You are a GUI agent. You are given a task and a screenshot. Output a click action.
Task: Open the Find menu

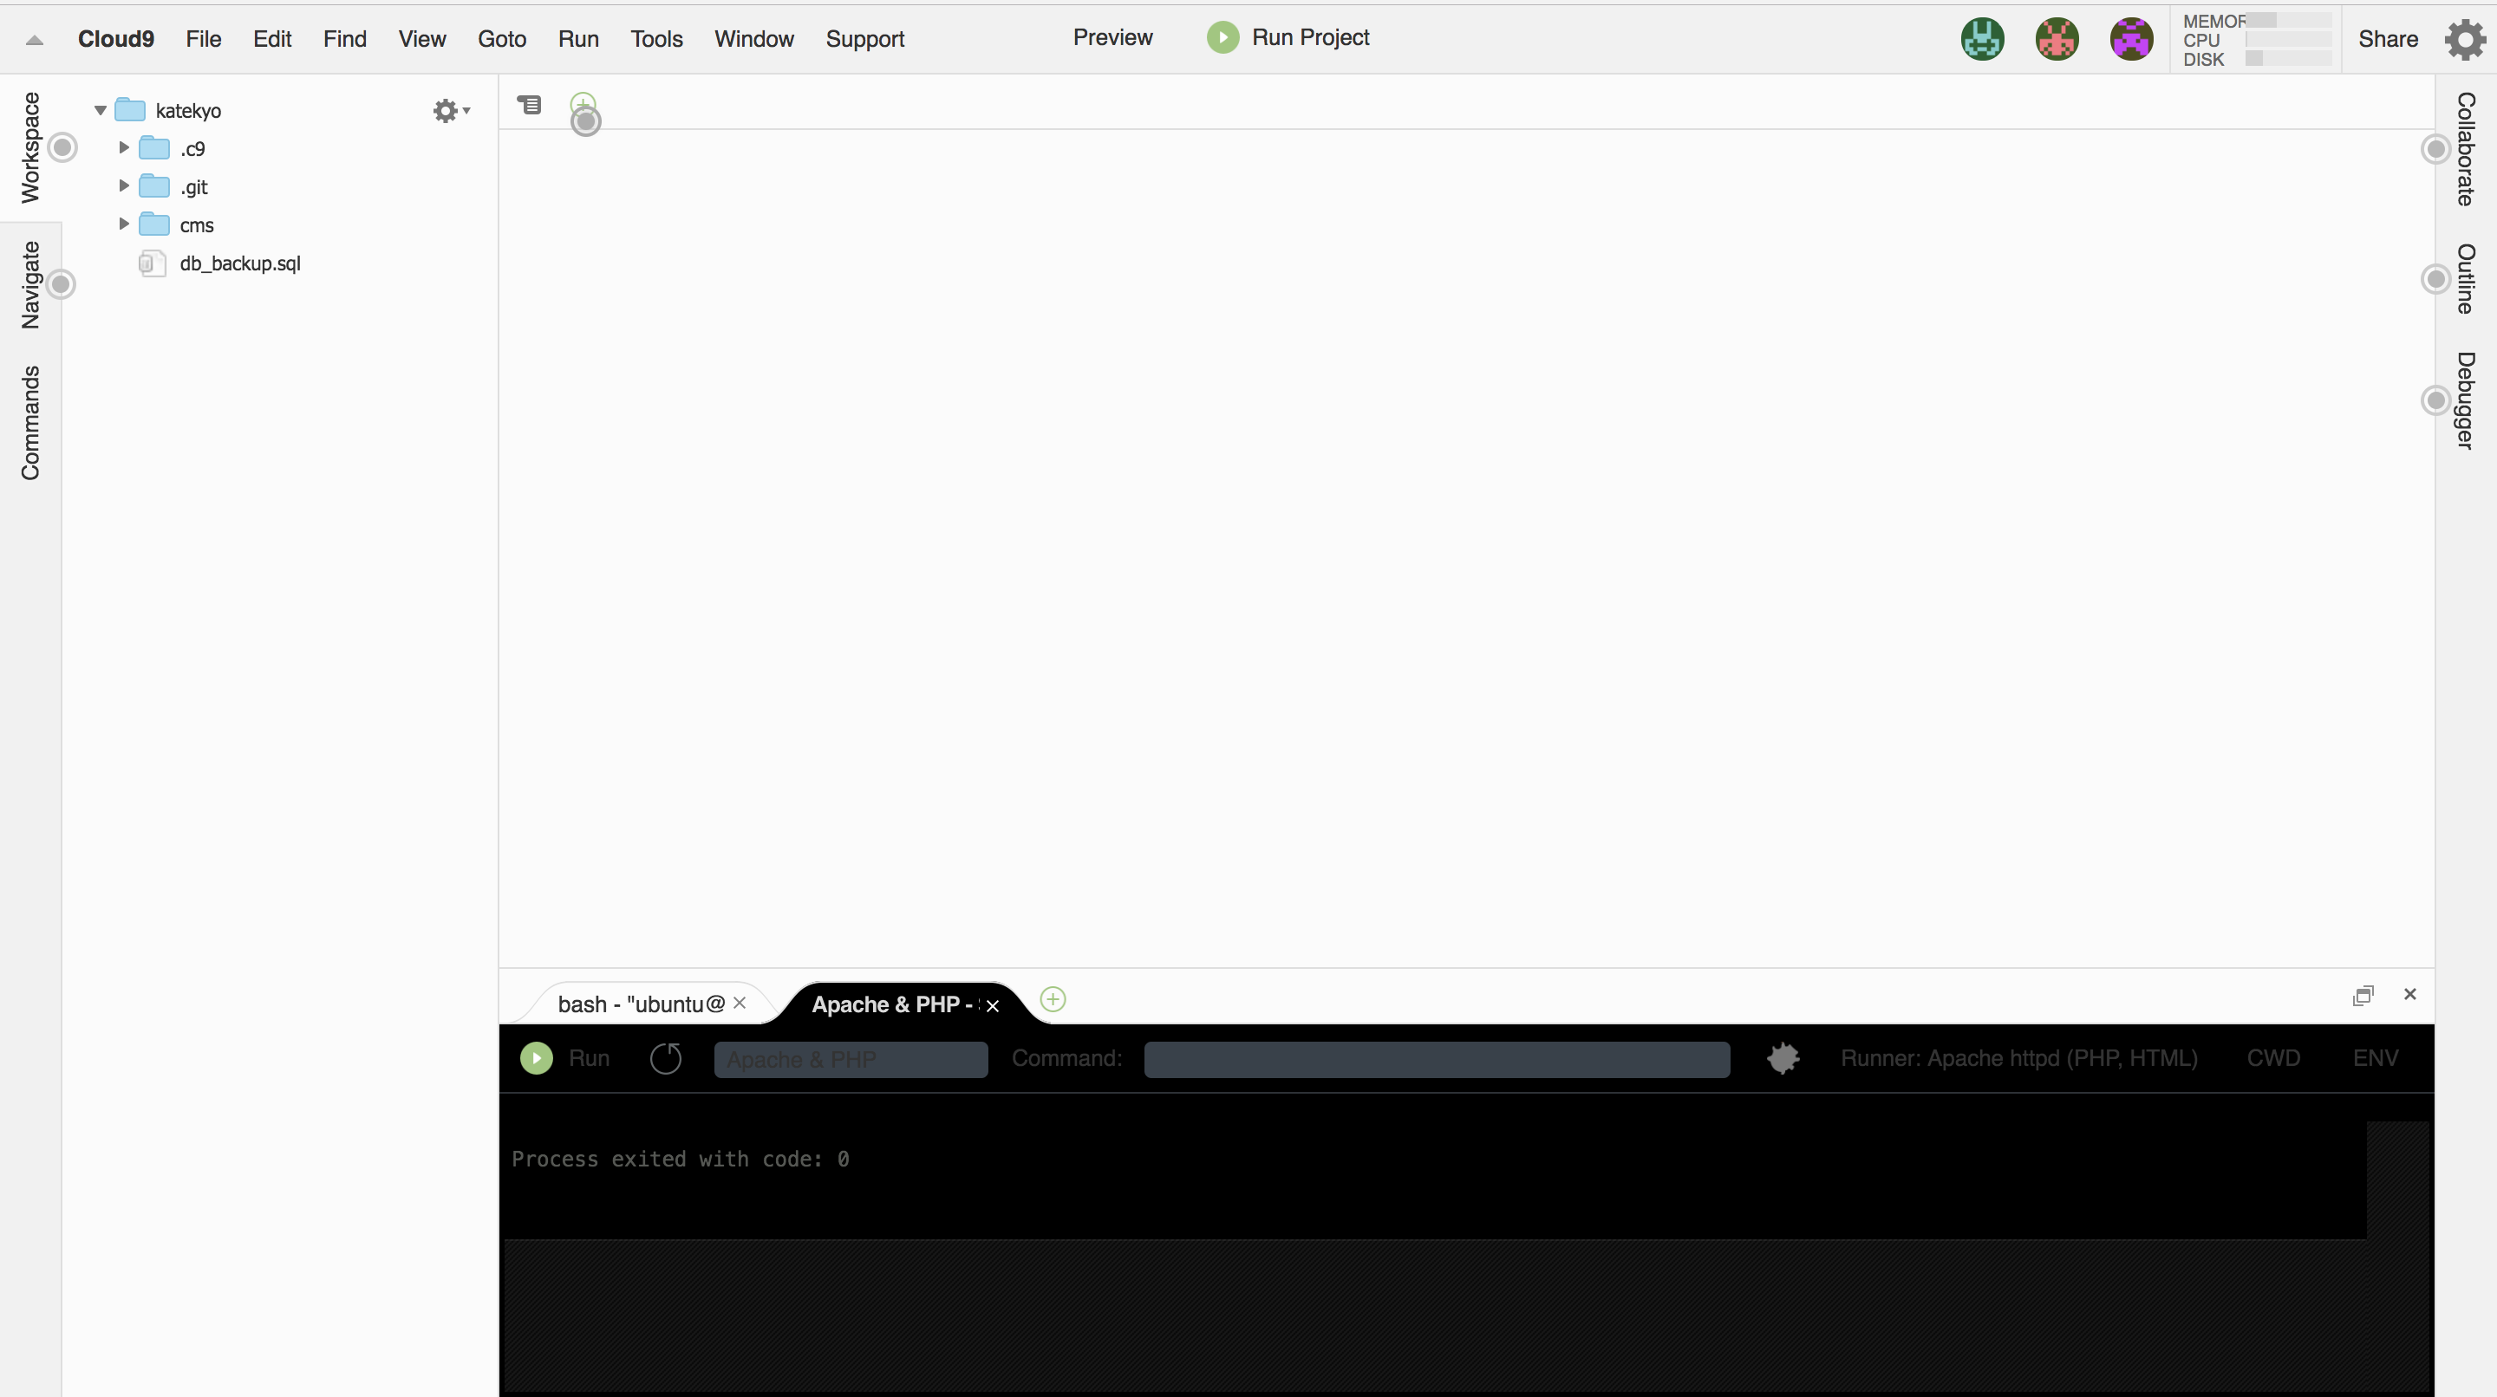click(x=345, y=40)
